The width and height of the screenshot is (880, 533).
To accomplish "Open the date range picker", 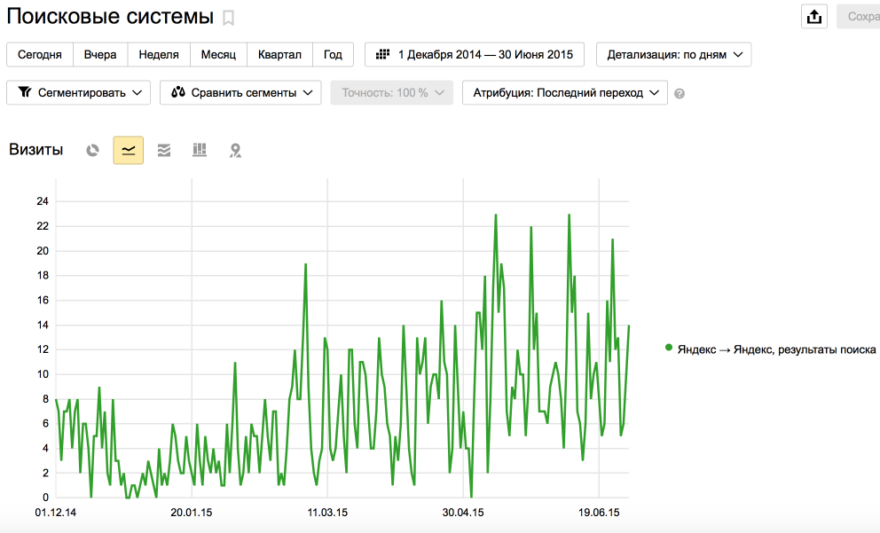I will tap(475, 55).
